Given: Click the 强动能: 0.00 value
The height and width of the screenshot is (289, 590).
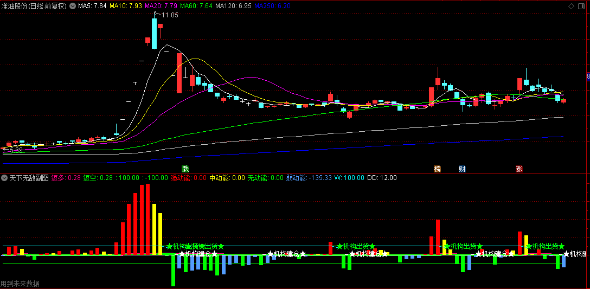Looking at the screenshot, I should tap(189, 178).
